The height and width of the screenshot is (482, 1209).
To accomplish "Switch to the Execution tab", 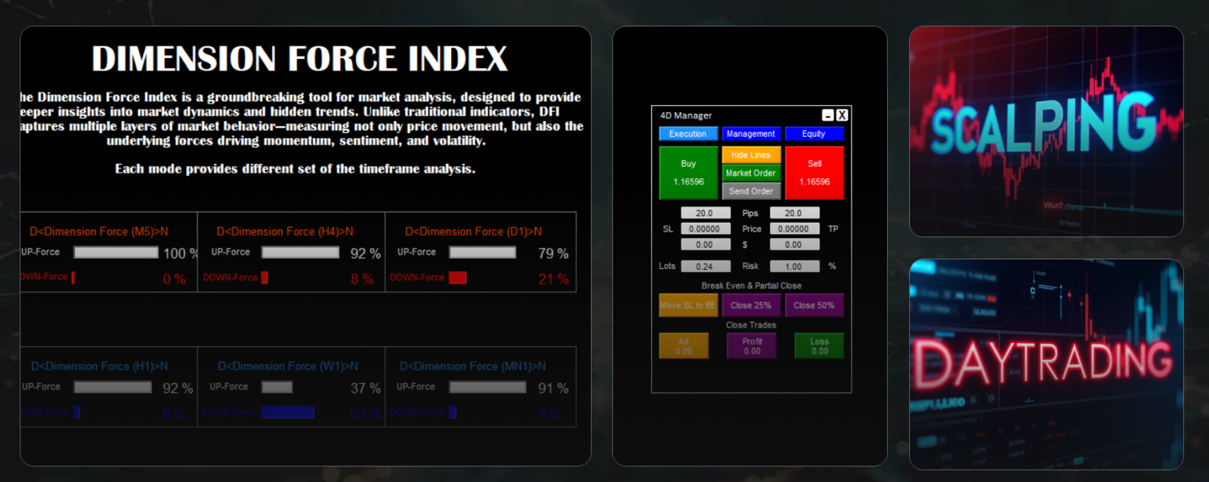I will [688, 134].
